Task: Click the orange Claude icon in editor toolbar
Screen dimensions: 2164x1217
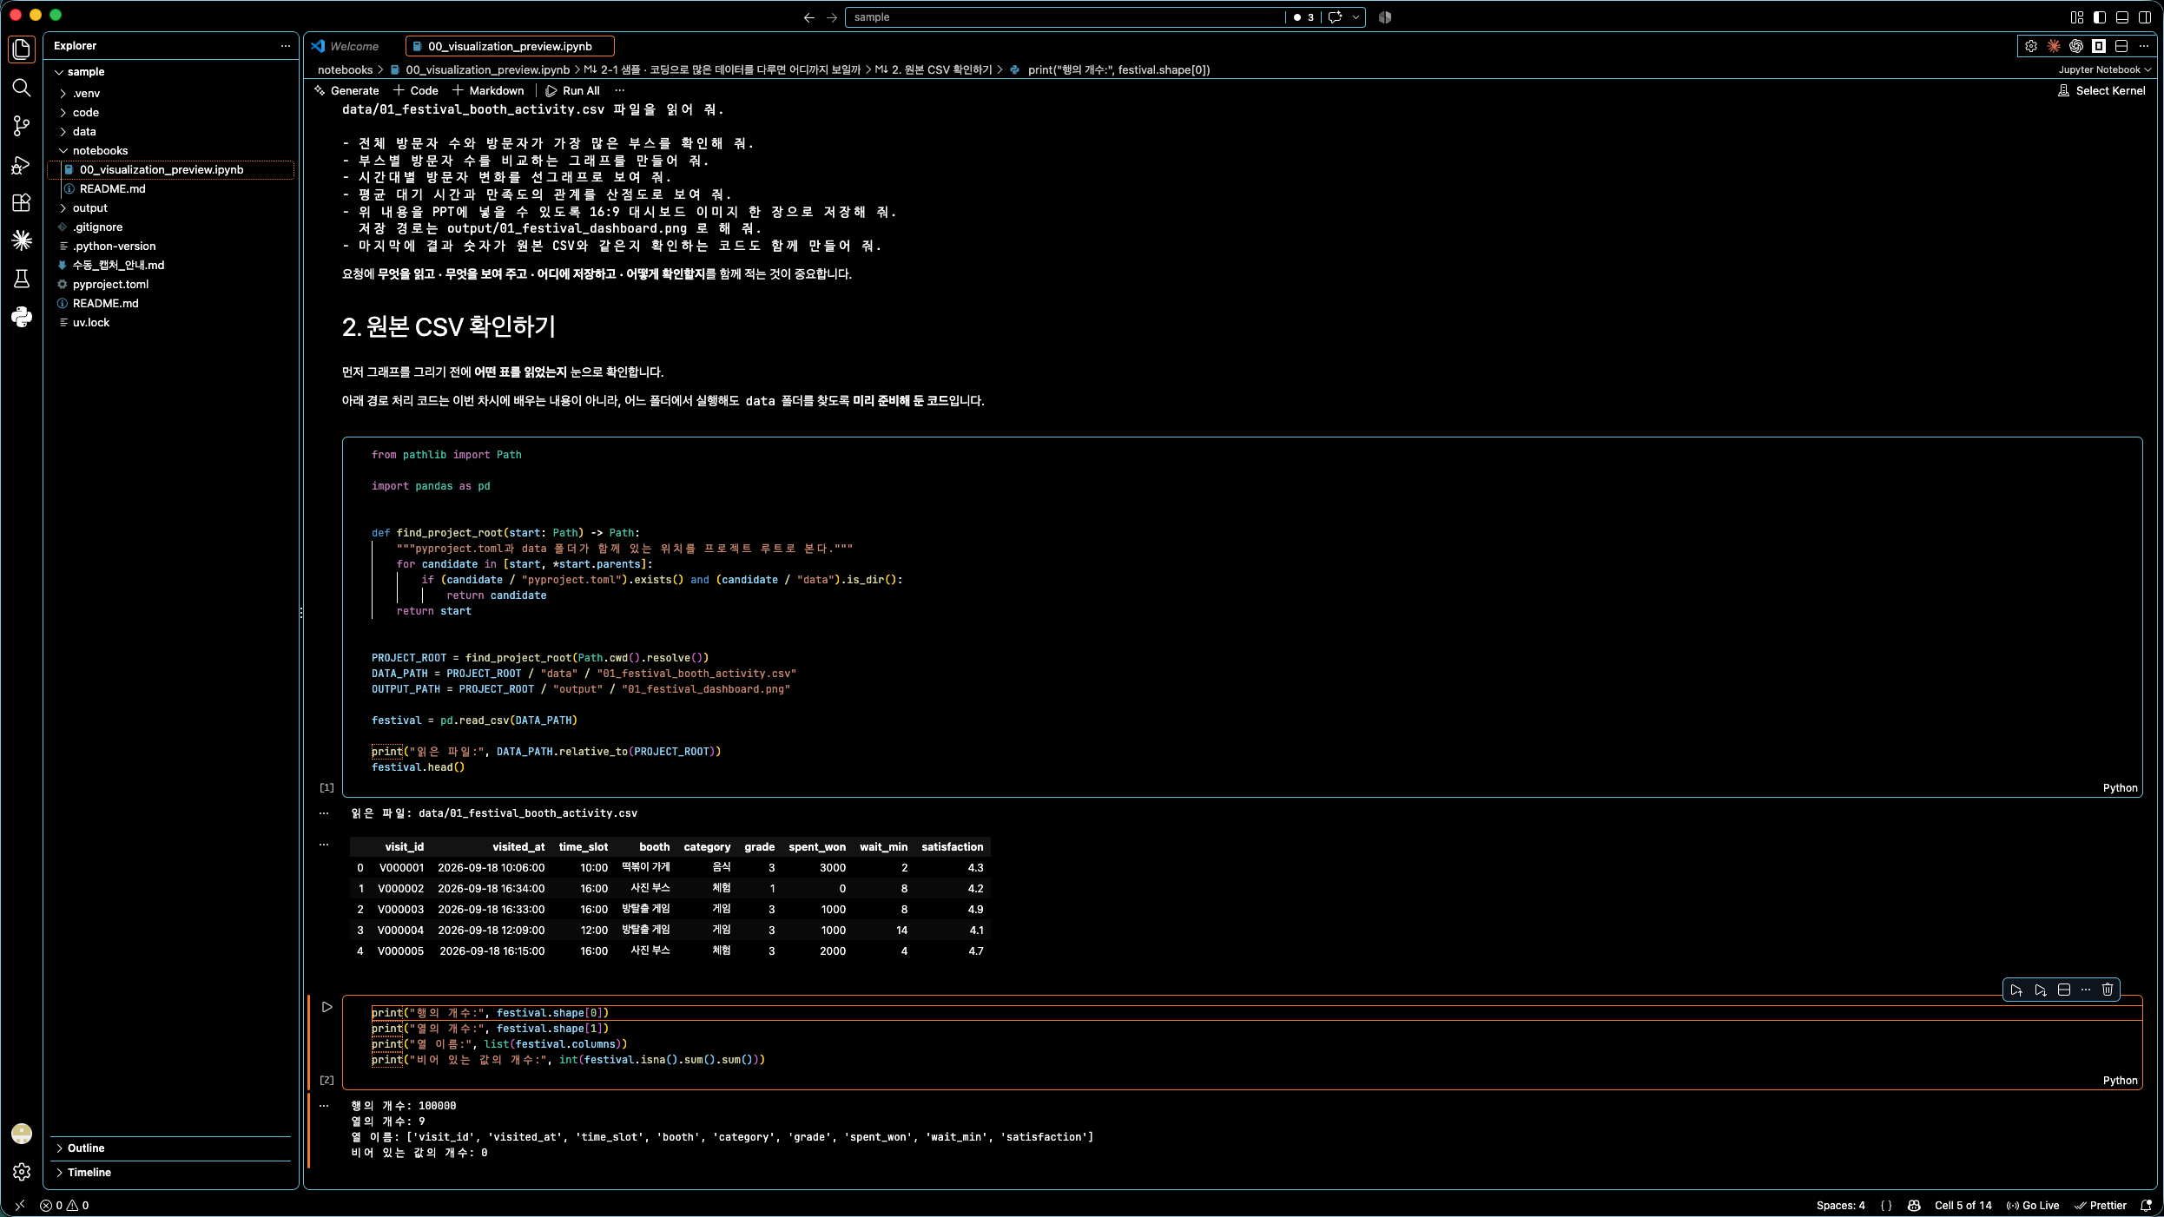Action: [x=2054, y=46]
